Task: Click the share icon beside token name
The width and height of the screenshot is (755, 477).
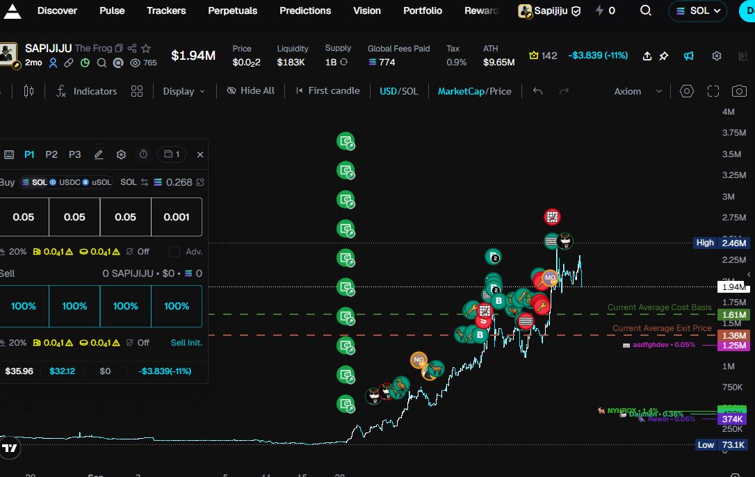Action: [x=132, y=48]
